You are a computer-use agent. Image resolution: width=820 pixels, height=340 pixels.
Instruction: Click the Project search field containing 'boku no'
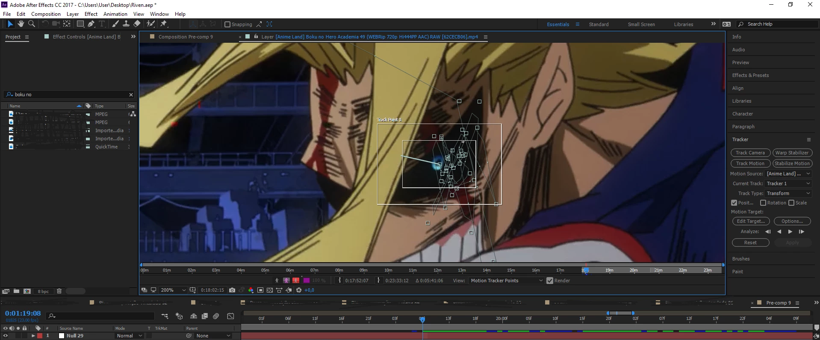[x=70, y=95]
